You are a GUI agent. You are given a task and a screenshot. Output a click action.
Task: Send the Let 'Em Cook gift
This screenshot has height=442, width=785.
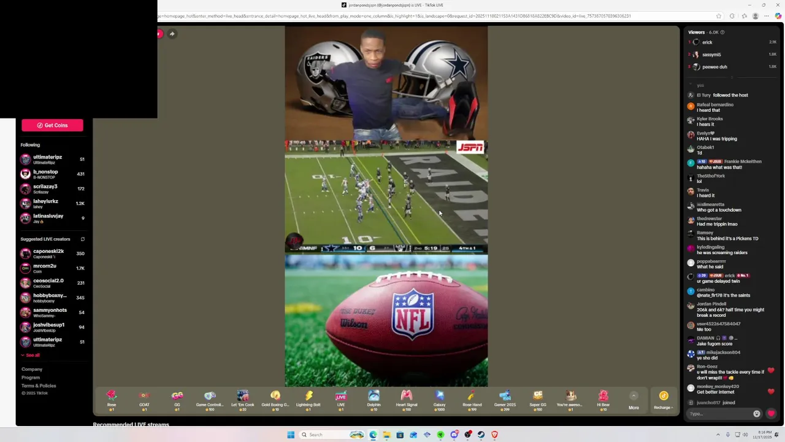(242, 399)
